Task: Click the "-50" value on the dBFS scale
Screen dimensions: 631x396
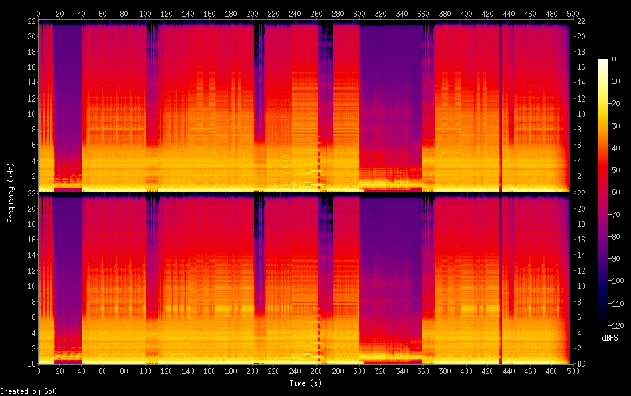Action: [614, 170]
